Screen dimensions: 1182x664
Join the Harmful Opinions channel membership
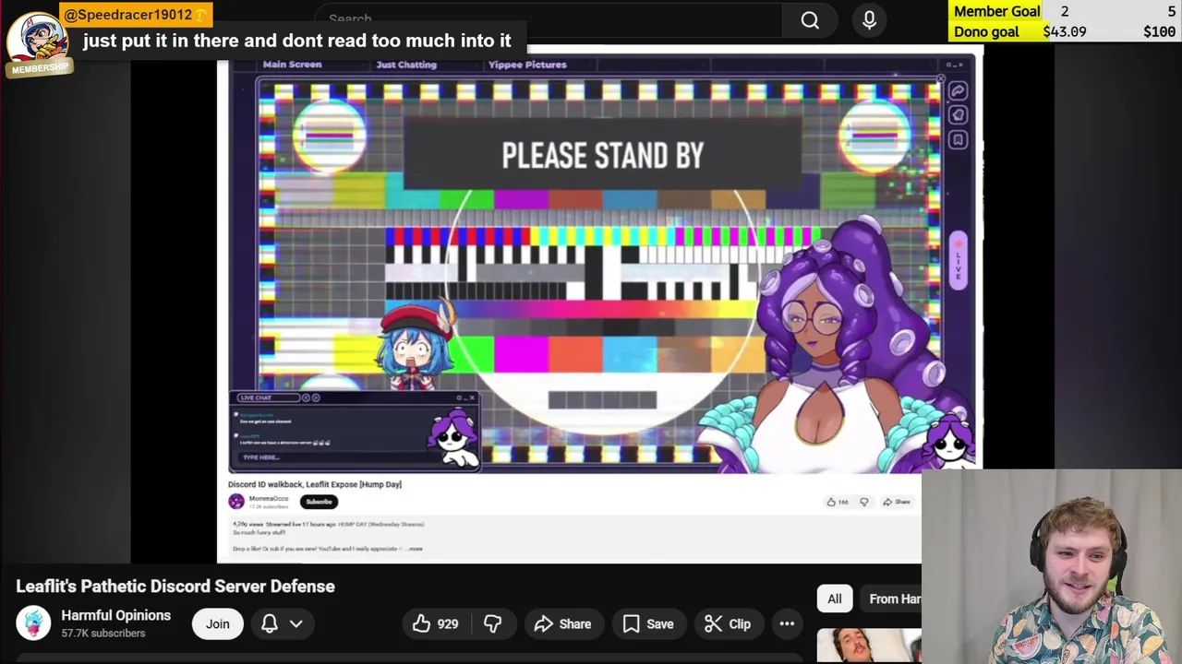(218, 624)
